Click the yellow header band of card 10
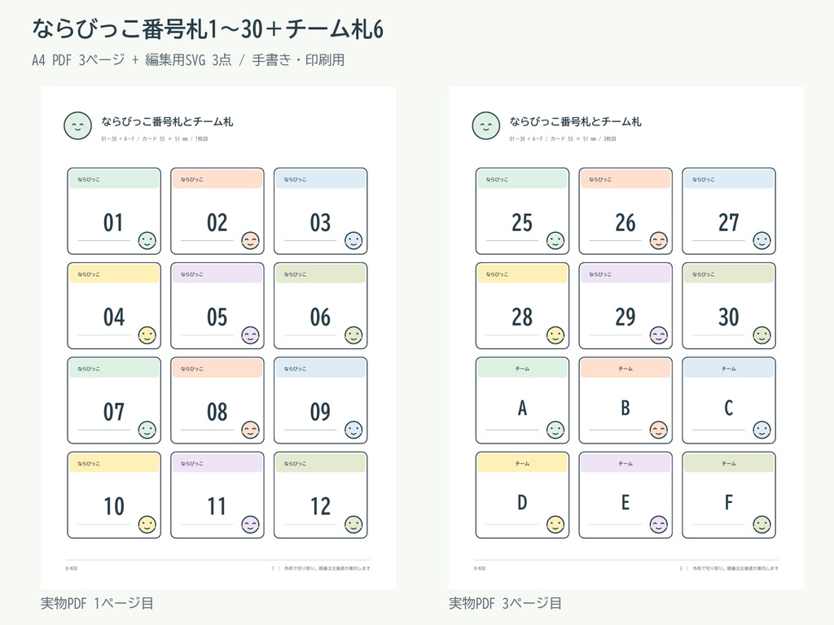 tap(114, 463)
